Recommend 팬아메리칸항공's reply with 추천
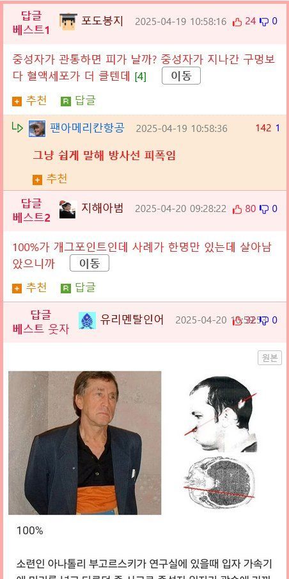 click(50, 179)
